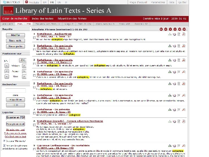This screenshot has height=157, width=209.
Task: Click hierarchy icon for result 2
Action: coord(170,46)
